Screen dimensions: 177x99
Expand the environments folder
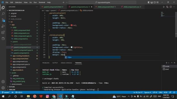coord(23,84)
